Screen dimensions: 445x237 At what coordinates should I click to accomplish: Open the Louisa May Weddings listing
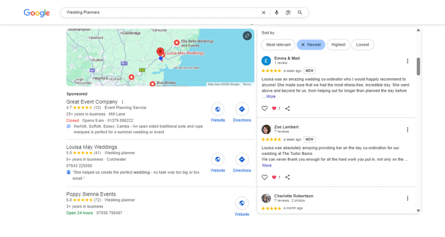click(92, 147)
